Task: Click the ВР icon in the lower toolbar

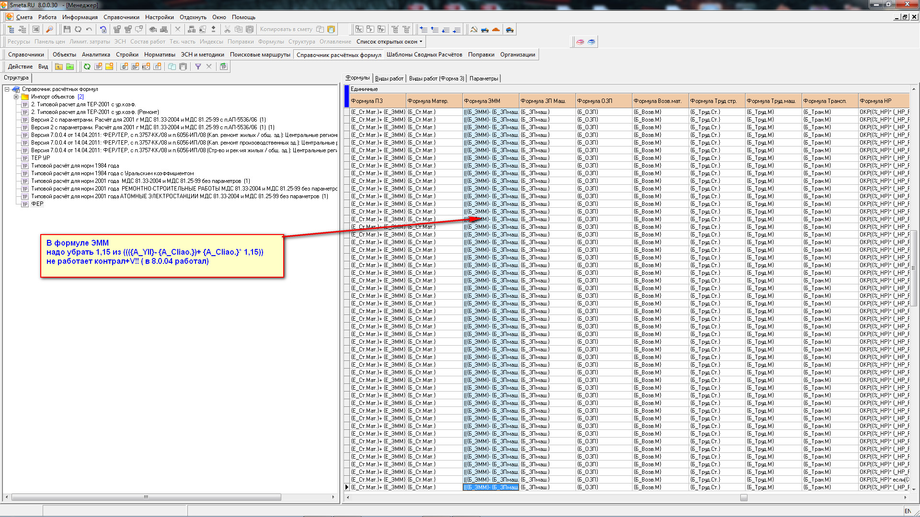Action: click(x=135, y=67)
